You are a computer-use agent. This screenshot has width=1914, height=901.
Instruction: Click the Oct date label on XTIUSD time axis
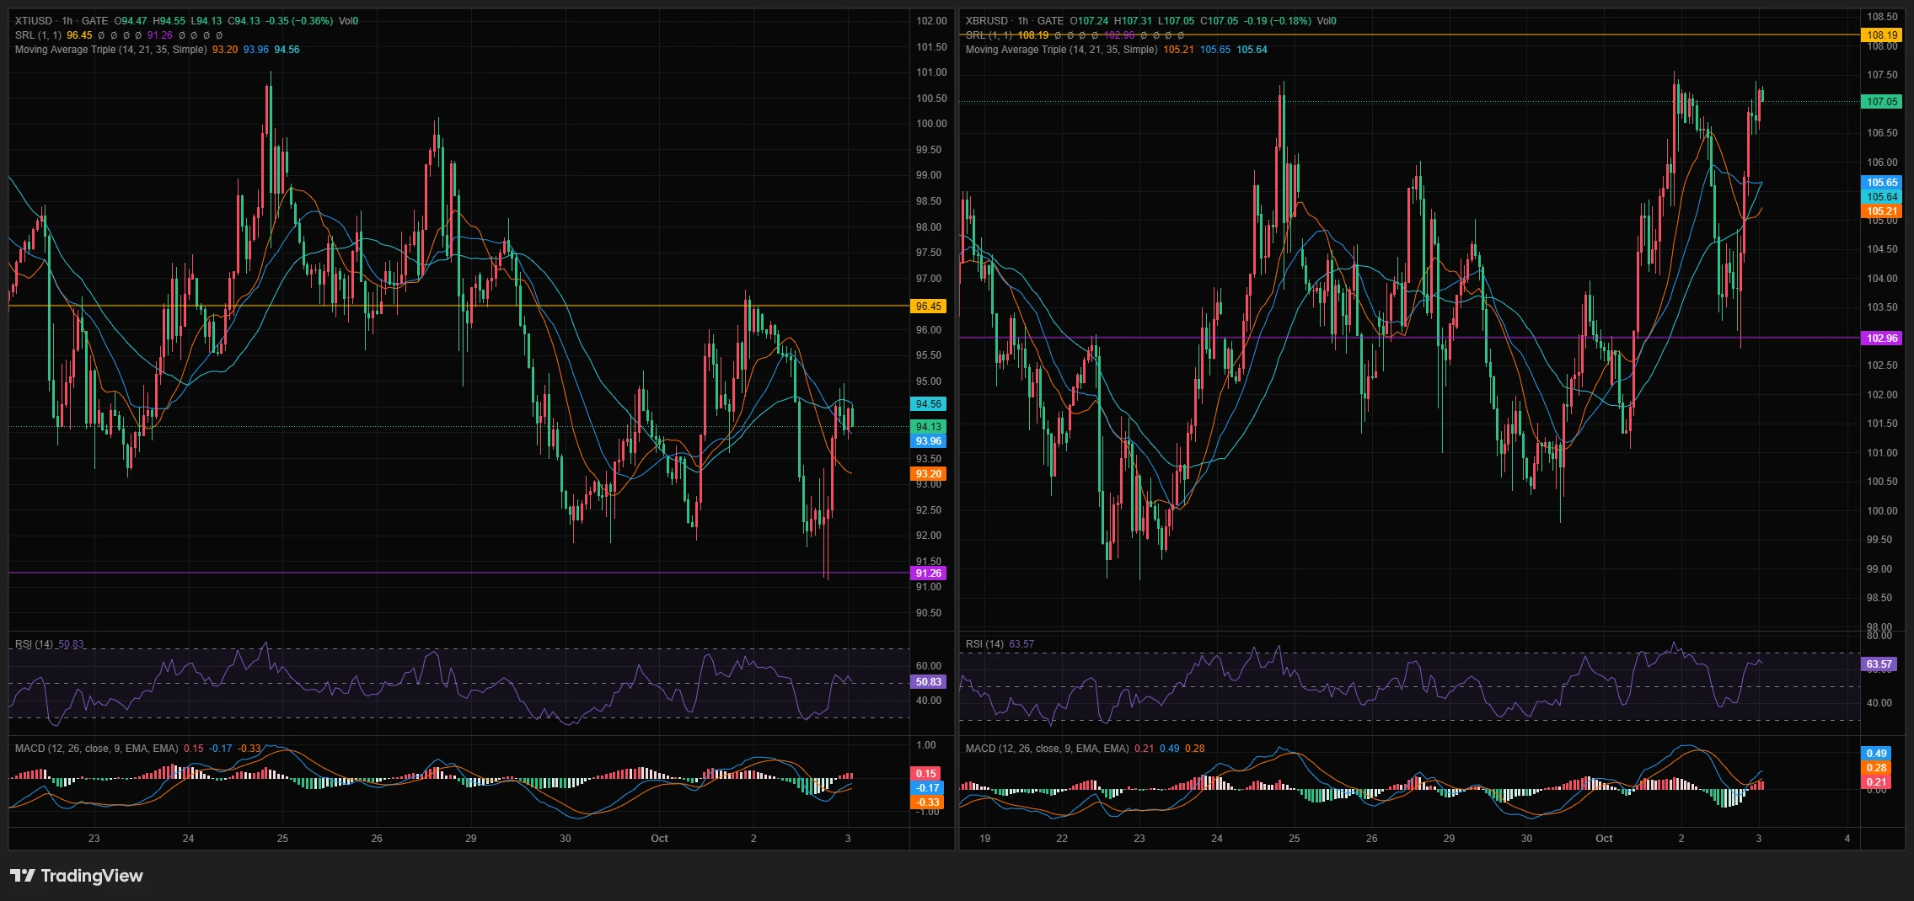coord(659,839)
